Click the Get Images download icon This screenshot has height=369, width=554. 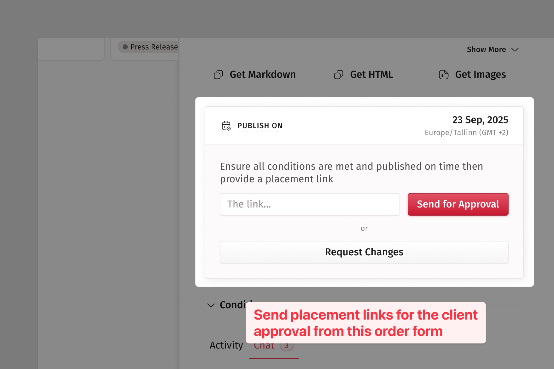[x=443, y=75]
